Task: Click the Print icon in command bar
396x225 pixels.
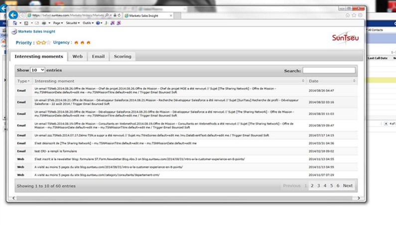Action: point(44,23)
